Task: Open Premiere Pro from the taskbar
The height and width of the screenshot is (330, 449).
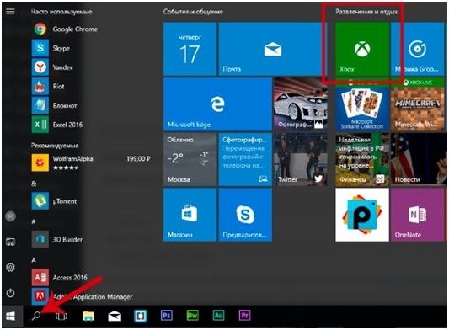Action: [x=245, y=316]
